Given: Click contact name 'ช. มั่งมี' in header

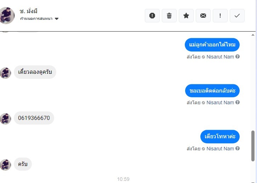Looking at the screenshot, I should (x=28, y=11).
